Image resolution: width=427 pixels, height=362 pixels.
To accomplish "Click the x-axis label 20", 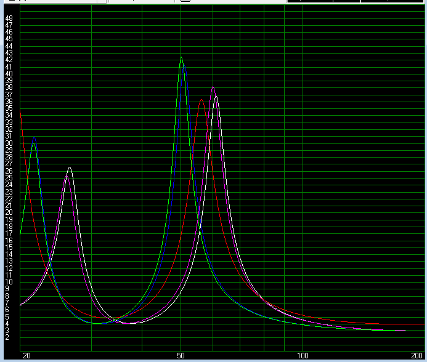I will coord(26,356).
